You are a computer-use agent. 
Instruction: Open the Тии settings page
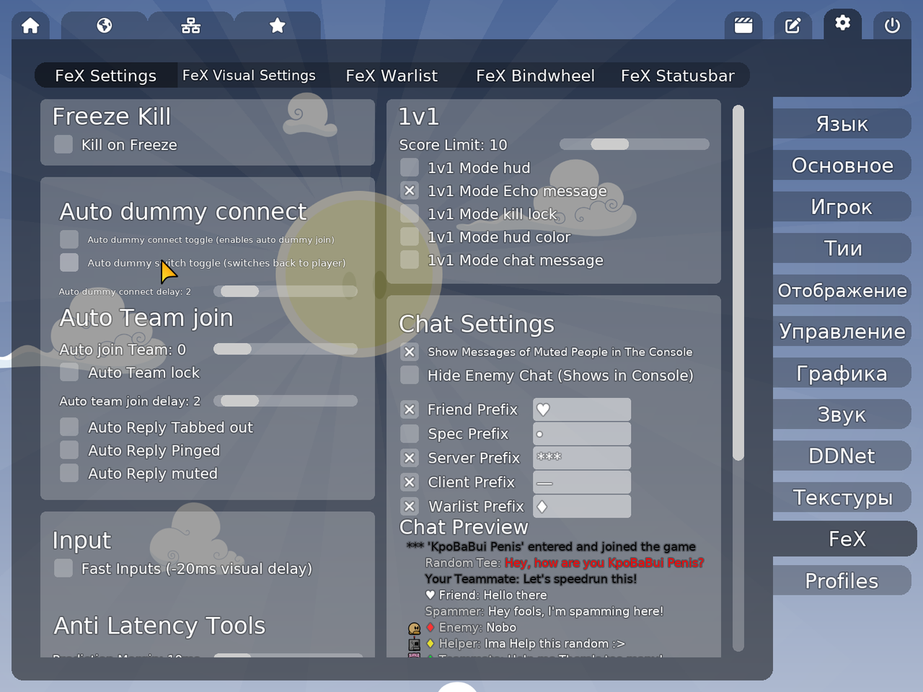coord(842,248)
